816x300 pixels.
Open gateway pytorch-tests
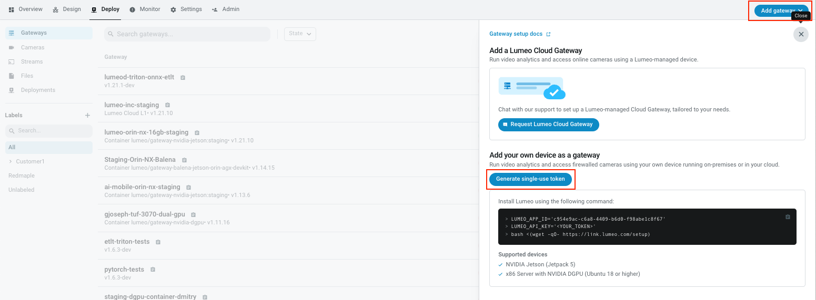click(124, 270)
